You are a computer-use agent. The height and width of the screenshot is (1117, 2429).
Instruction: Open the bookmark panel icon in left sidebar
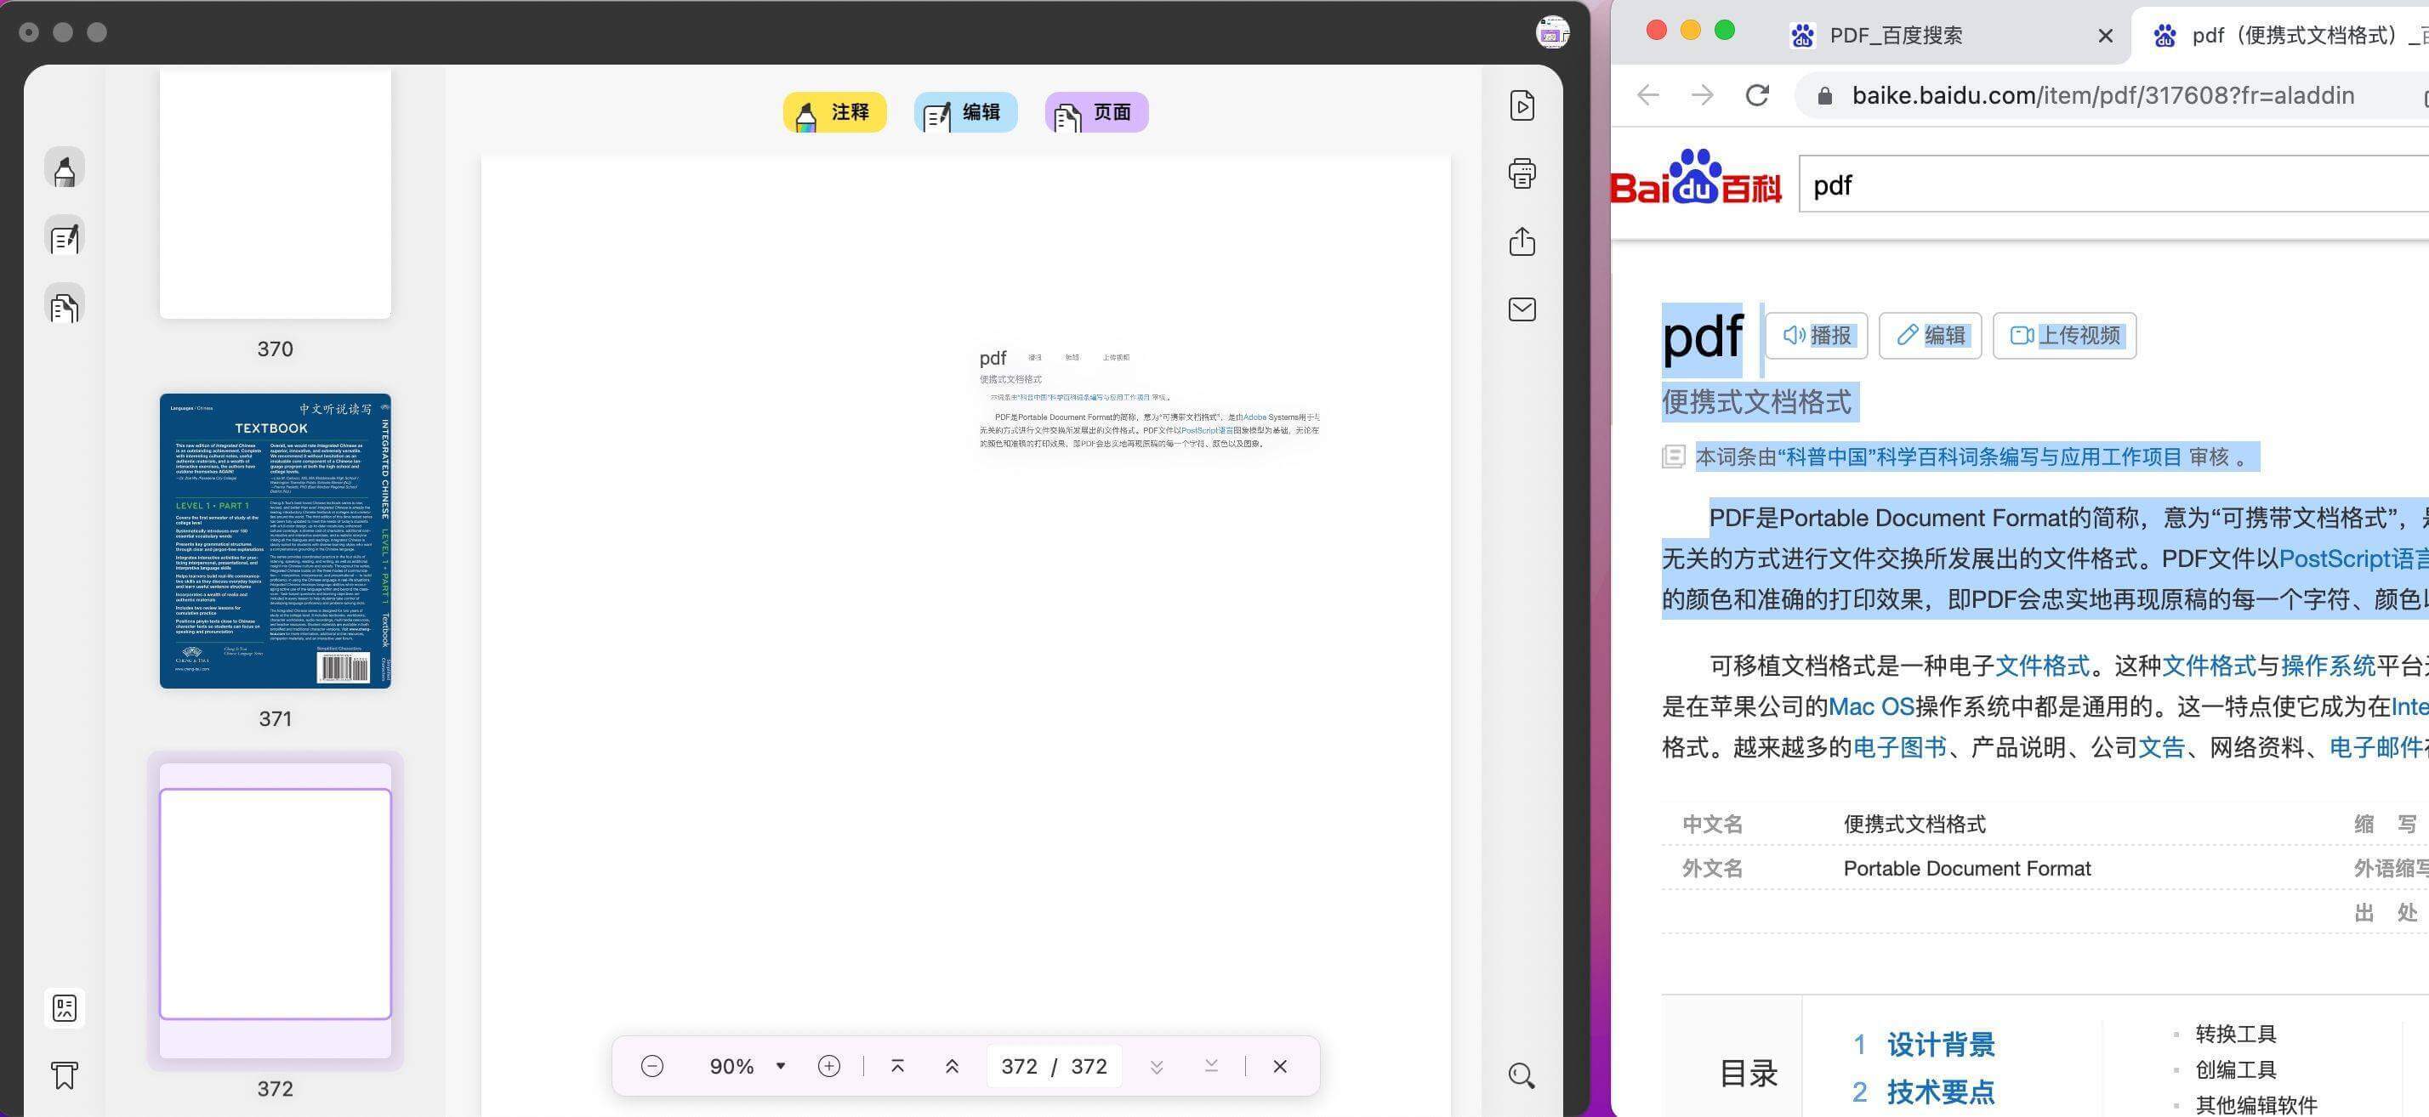[64, 1075]
